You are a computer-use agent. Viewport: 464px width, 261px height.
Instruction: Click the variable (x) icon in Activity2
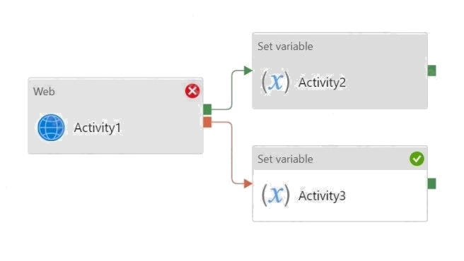pyautogui.click(x=276, y=82)
